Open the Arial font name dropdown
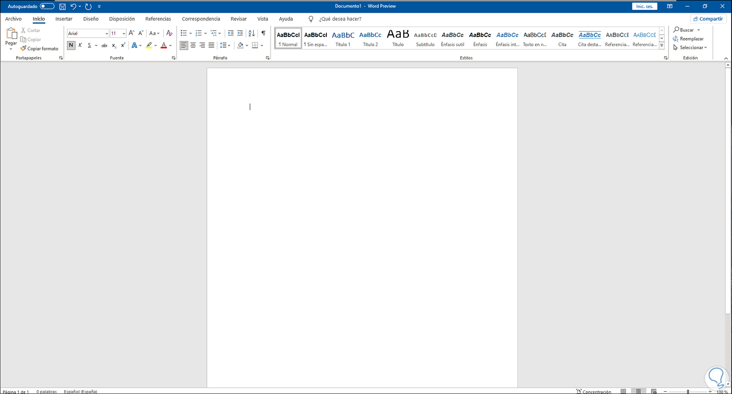 pyautogui.click(x=88, y=33)
